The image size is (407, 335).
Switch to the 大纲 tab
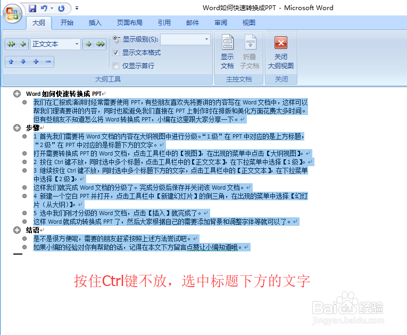tap(39, 23)
